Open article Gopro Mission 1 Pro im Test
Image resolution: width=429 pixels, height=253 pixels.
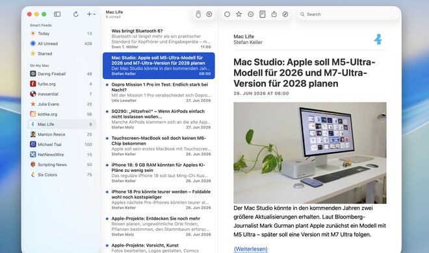159,93
